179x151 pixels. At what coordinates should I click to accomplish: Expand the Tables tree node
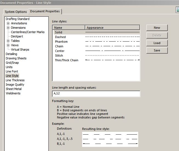(8, 41)
